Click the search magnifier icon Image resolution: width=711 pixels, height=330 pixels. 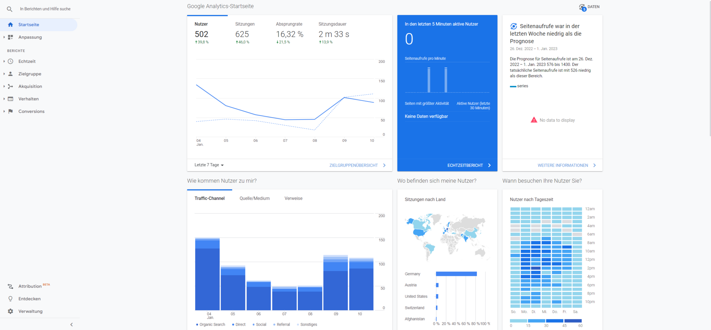[10, 9]
